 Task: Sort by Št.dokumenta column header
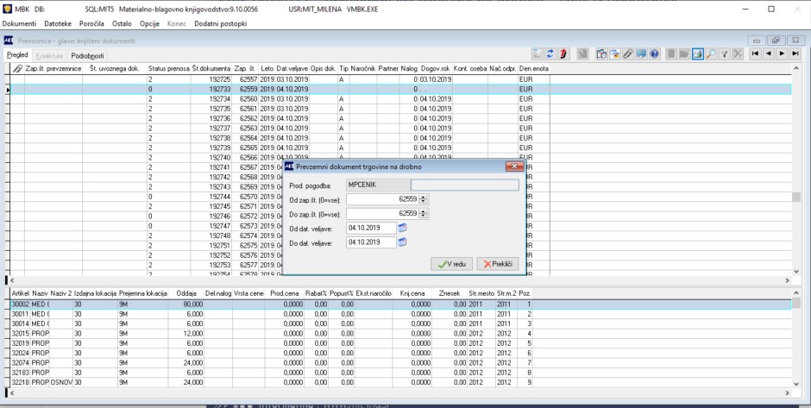(211, 68)
